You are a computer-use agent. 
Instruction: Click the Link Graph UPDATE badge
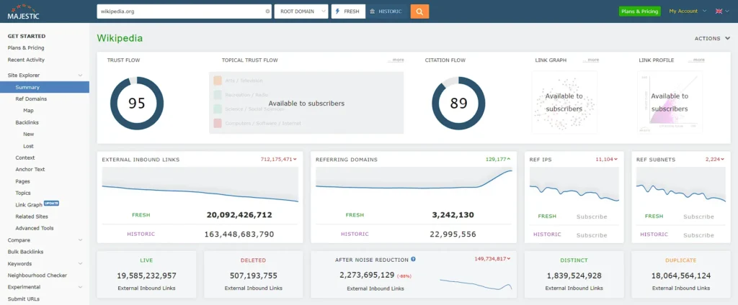[51, 204]
